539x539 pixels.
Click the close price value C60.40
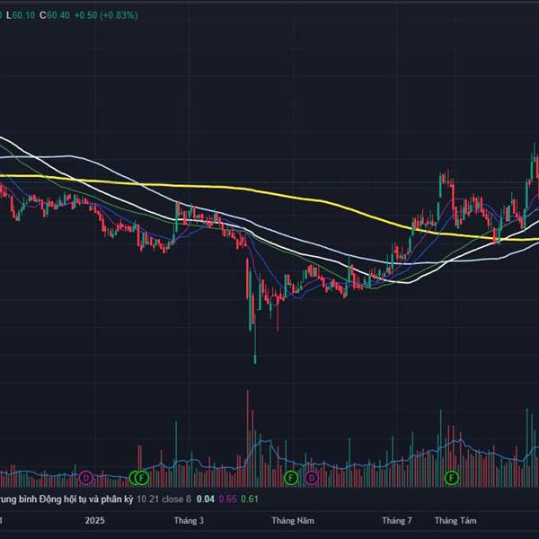tap(55, 15)
